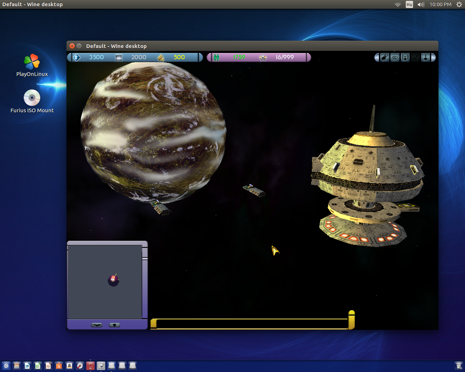Screen dimensions: 465x372
Task: Launch LibreOffice Impress from dock
Action: coord(48,366)
